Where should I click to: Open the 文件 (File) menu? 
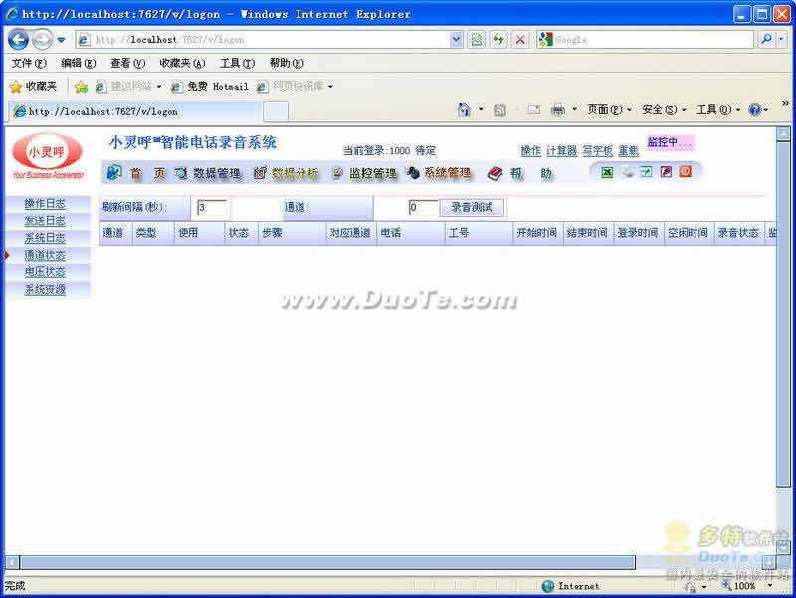28,63
